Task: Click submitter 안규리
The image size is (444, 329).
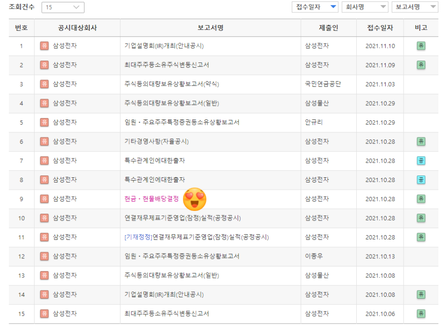Action: [314, 122]
